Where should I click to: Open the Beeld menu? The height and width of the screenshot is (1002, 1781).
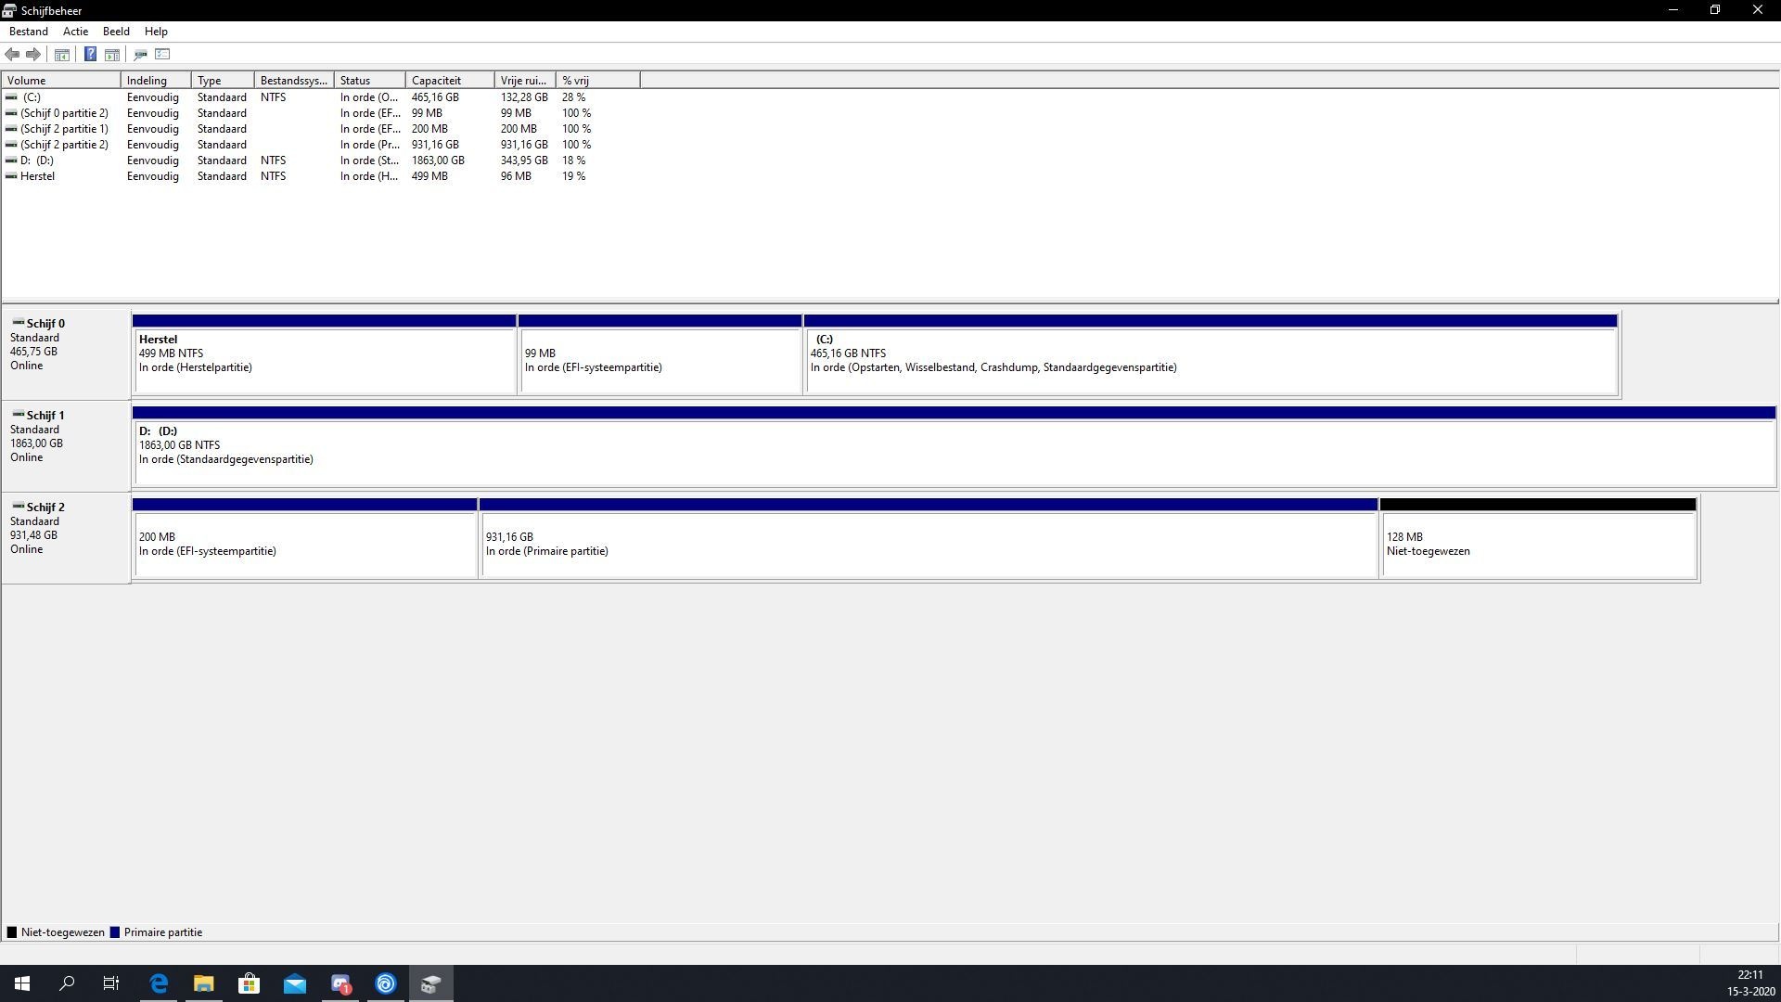pyautogui.click(x=116, y=32)
